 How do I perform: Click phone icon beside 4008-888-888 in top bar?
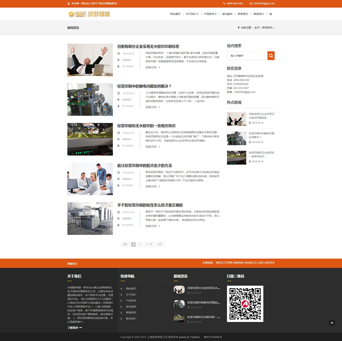click(x=224, y=3)
